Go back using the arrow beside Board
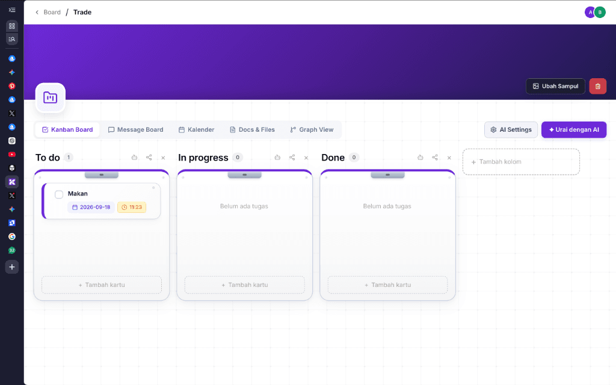Screen dimensions: 616x385 tap(37, 12)
